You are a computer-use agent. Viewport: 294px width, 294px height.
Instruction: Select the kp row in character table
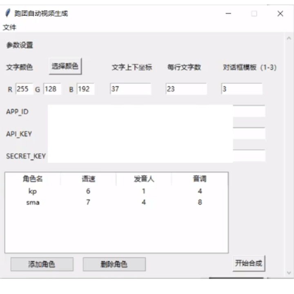coord(116,191)
